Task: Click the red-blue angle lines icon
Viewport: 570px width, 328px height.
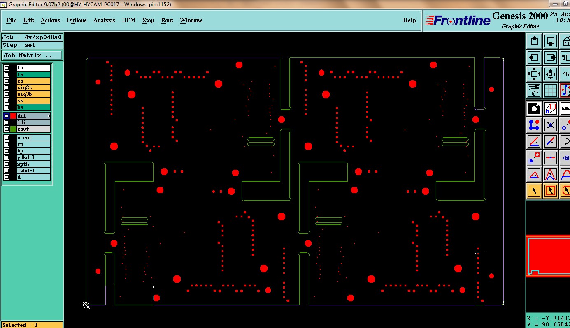Action: pos(534,141)
